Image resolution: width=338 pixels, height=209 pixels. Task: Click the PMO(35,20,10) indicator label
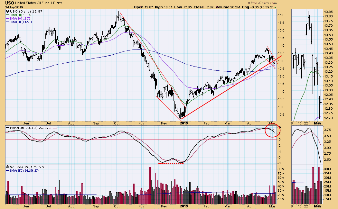click(x=23, y=128)
